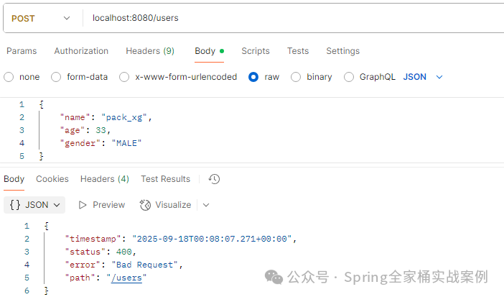Open the Tests tab
The width and height of the screenshot is (504, 297).
[x=298, y=51]
